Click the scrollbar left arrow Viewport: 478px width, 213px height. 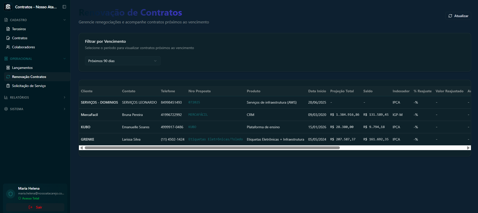click(x=81, y=148)
